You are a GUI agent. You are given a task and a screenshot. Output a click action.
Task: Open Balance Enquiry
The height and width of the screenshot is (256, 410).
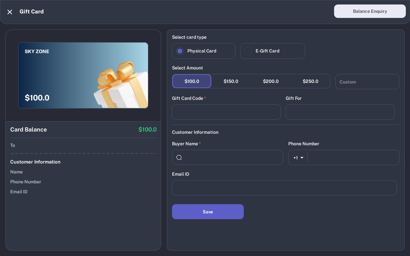(x=370, y=11)
